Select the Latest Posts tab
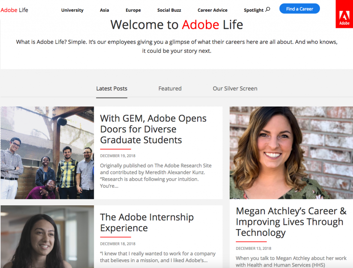 coord(112,89)
